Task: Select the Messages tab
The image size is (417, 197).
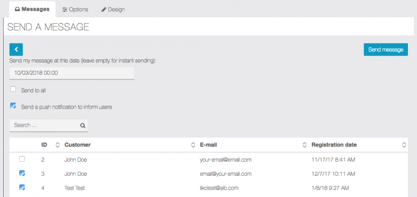Action: [x=32, y=10]
